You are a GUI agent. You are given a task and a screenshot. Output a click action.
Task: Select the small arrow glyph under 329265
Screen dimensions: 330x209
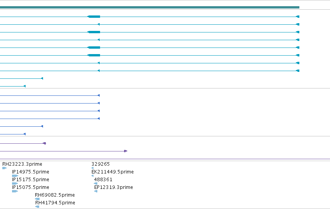[x=92, y=168]
